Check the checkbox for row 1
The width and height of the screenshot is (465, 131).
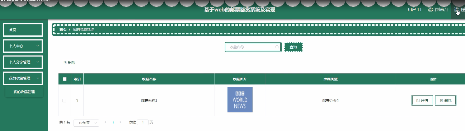[64, 101]
